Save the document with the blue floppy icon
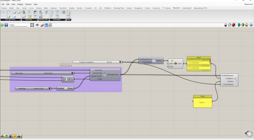 click(x=6, y=25)
